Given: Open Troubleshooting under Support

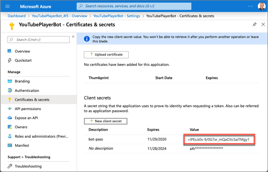Looking at the screenshot, I should click(28, 166).
